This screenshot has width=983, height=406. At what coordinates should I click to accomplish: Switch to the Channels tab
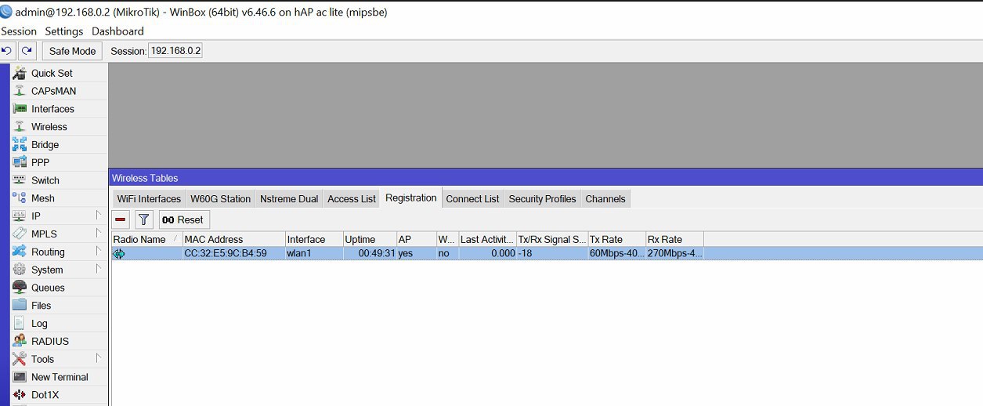[x=605, y=199]
